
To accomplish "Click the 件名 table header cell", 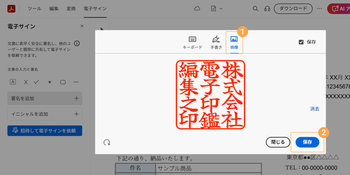I will pos(135,168).
